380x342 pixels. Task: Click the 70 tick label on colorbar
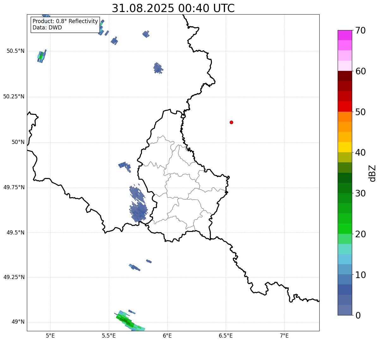(x=360, y=31)
